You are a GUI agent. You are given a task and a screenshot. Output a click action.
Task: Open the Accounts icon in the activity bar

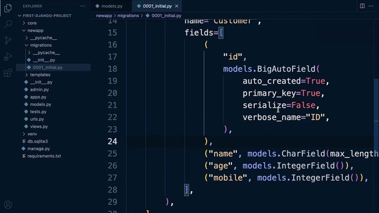[8, 205]
